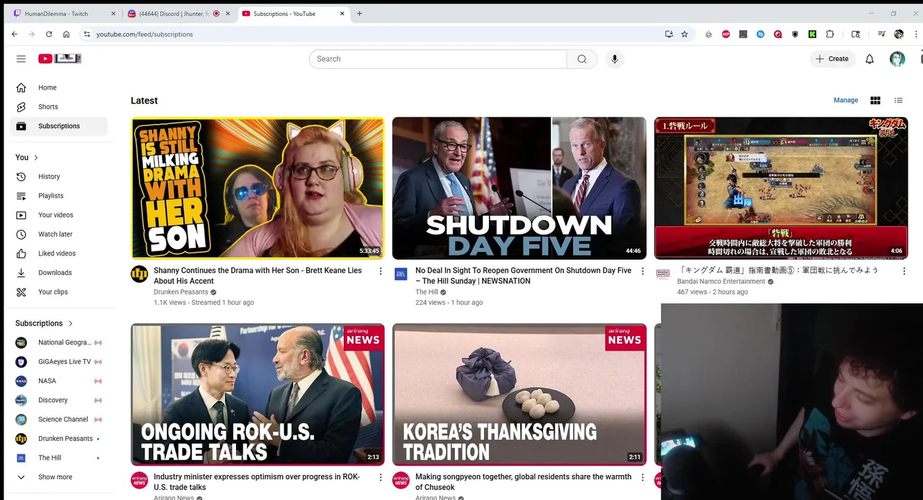Open Shorts in the sidebar

pyautogui.click(x=59, y=107)
